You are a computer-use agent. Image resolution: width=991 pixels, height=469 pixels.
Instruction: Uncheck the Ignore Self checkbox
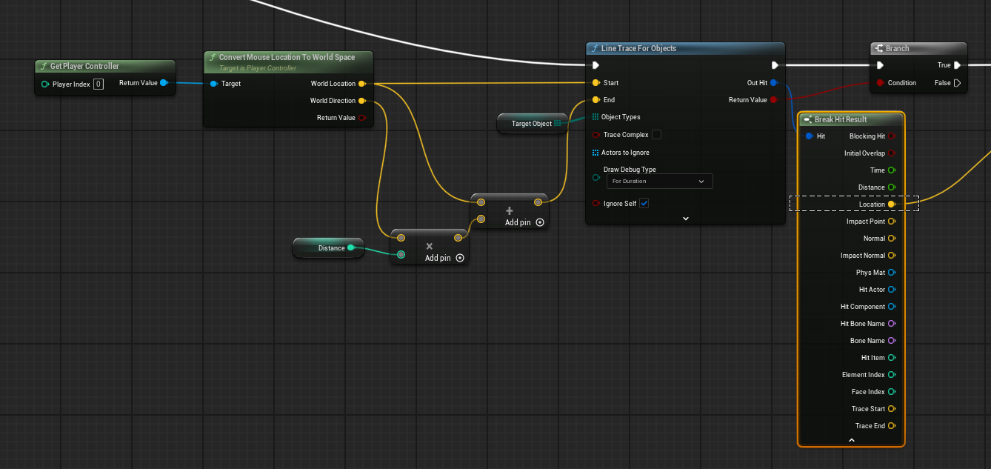[x=644, y=204]
